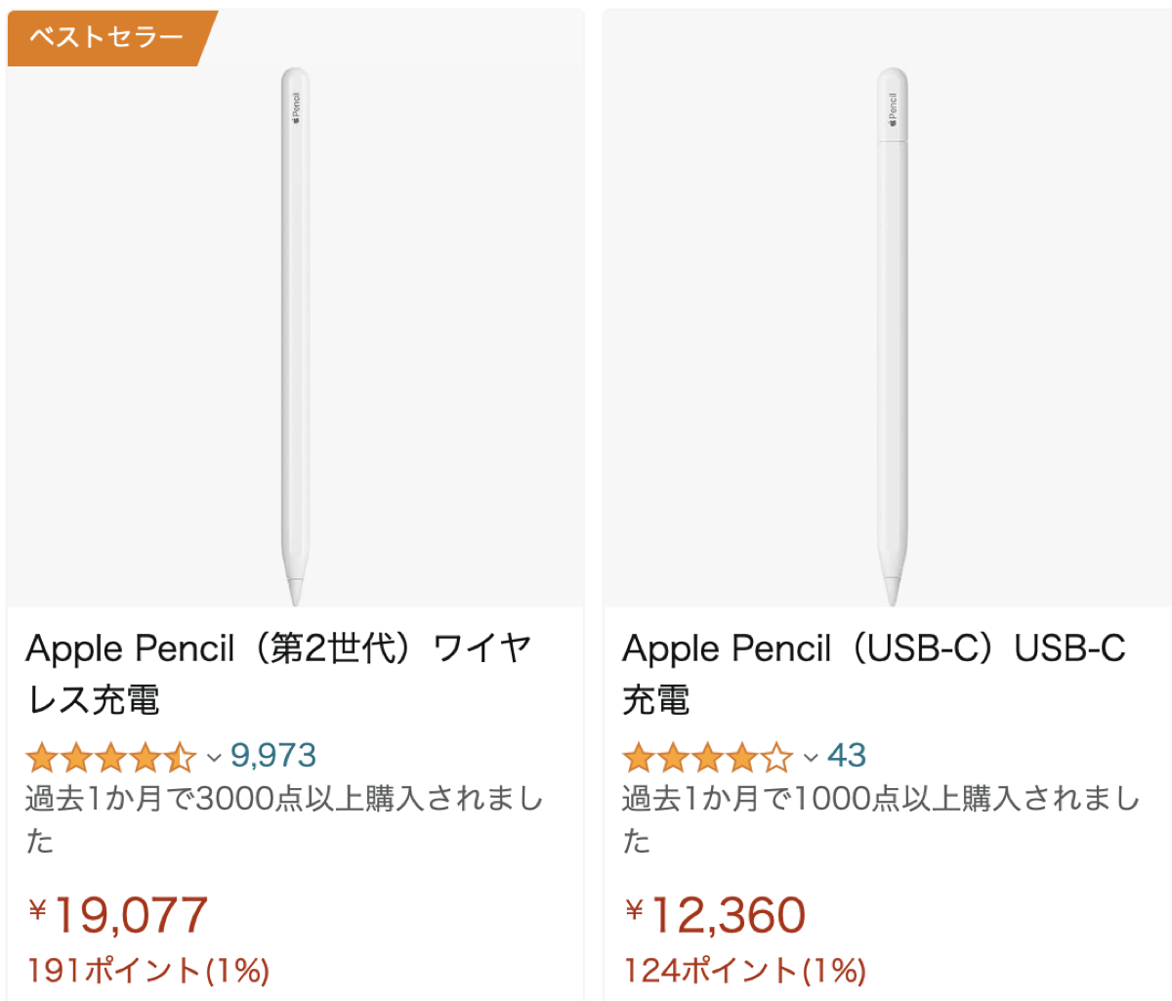Click the first star of the USB-C rating

[637, 758]
